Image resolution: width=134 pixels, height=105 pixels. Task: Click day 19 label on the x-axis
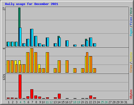click(79, 102)
